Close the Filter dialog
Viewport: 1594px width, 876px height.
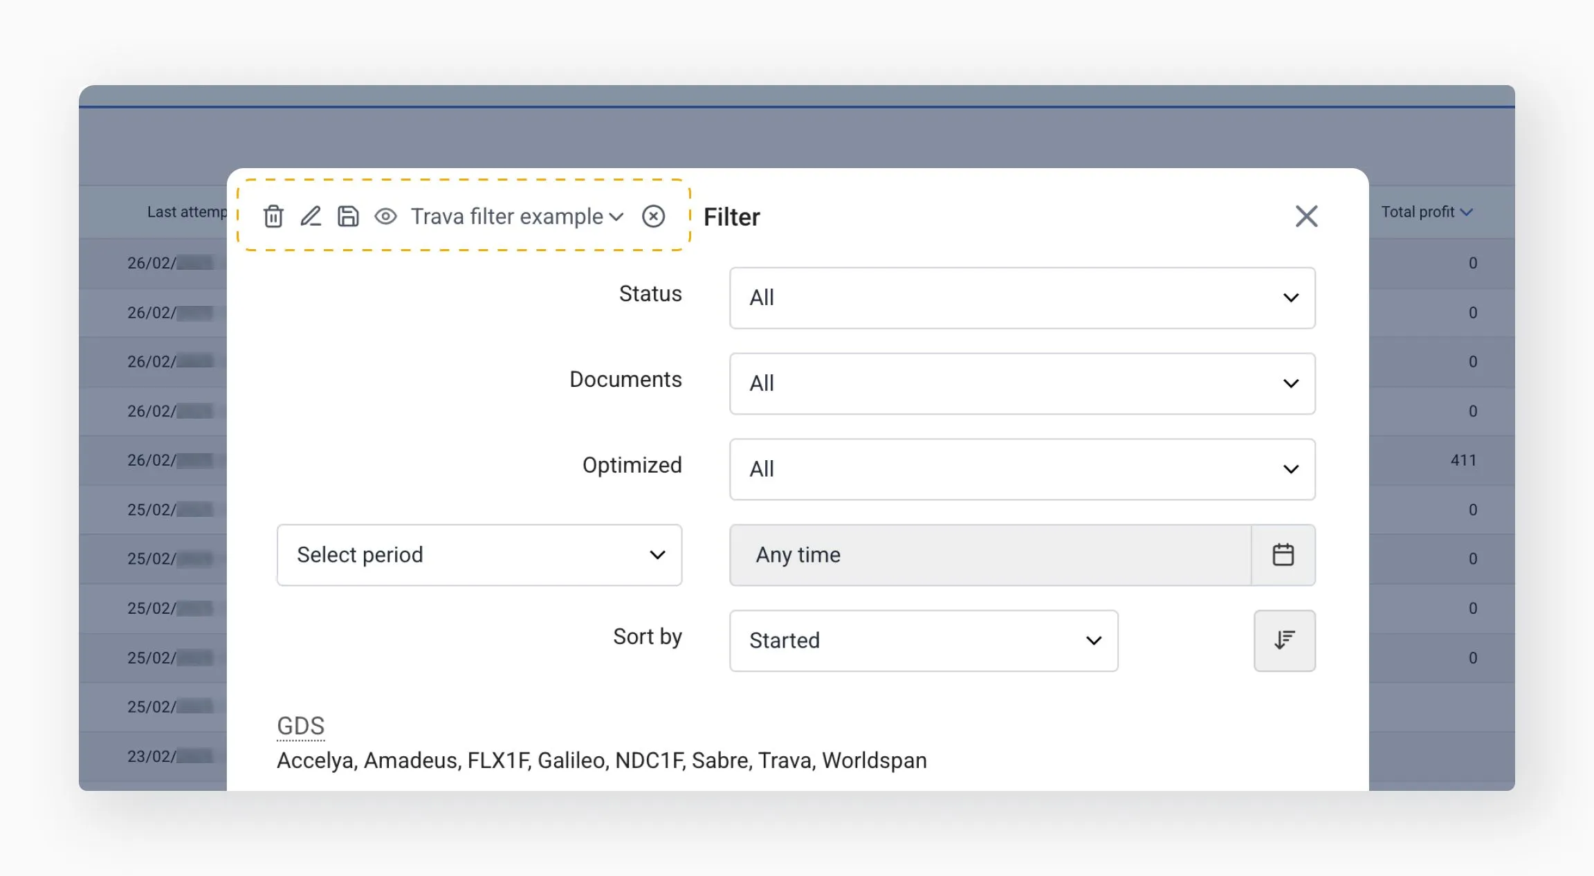(x=1306, y=217)
